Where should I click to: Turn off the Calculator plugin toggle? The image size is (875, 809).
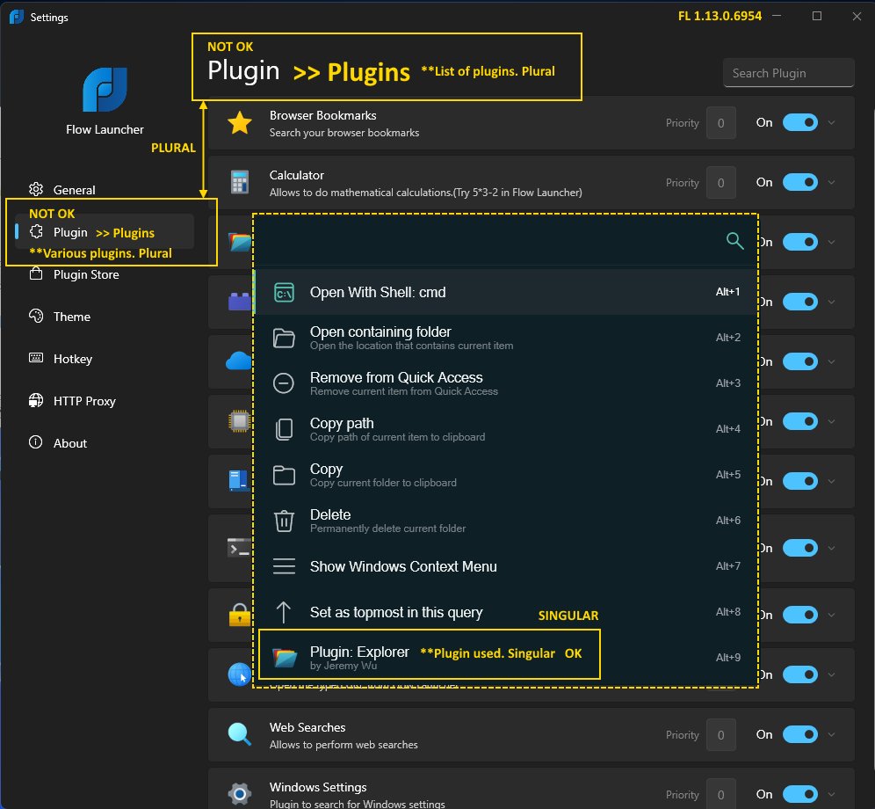click(800, 182)
